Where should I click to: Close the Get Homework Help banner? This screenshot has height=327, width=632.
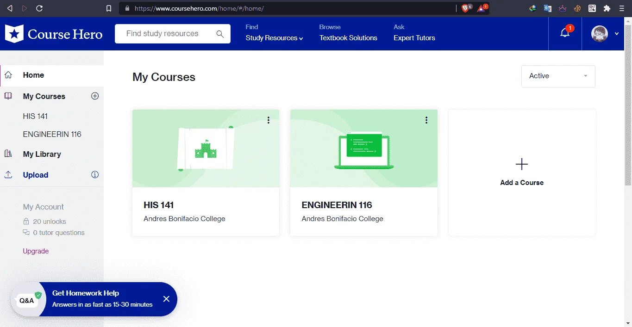[x=167, y=299]
